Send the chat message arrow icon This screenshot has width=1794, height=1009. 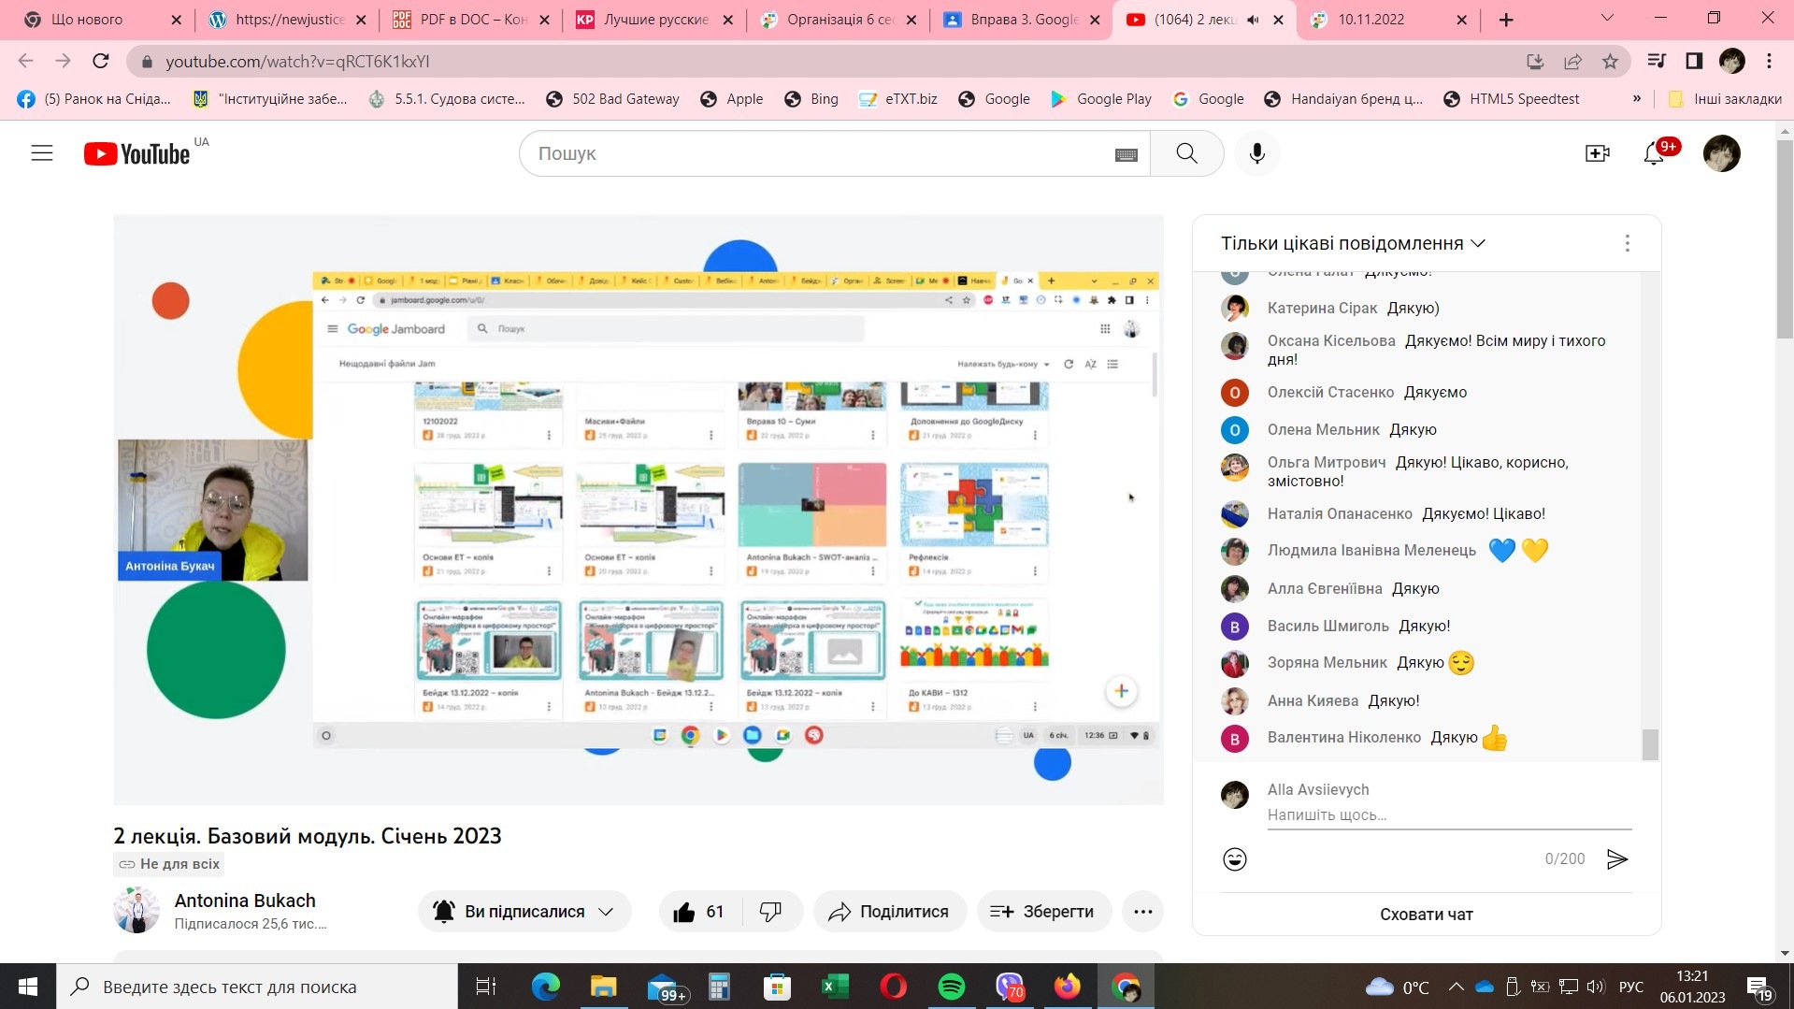(x=1617, y=859)
